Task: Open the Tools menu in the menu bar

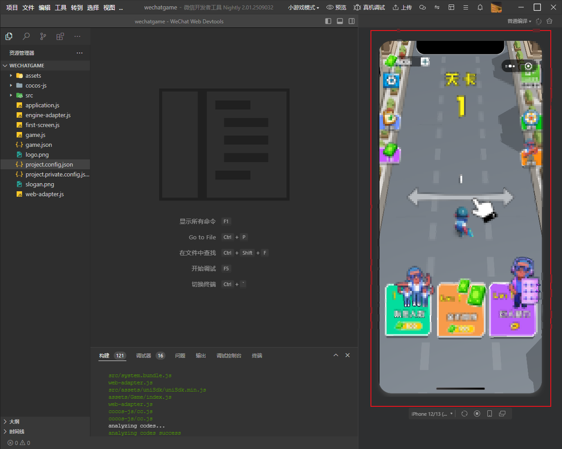Action: pos(61,8)
